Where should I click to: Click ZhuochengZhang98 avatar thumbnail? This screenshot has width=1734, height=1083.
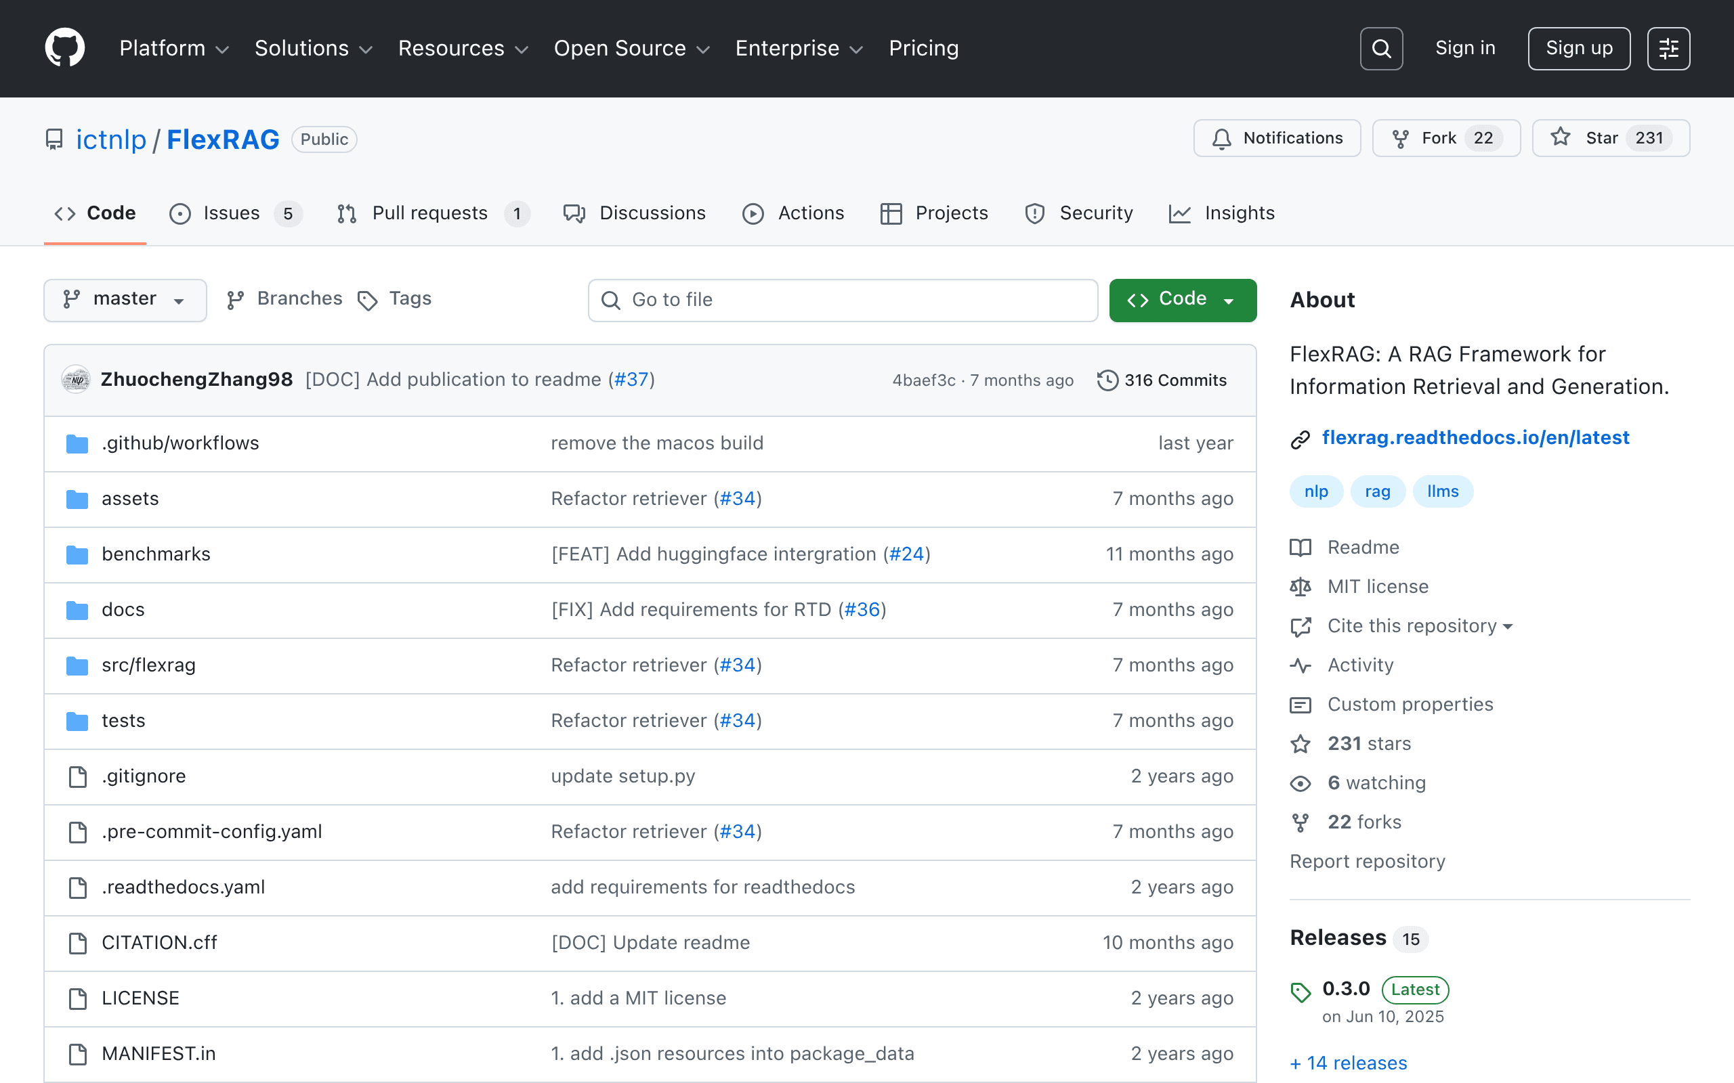[x=76, y=380]
